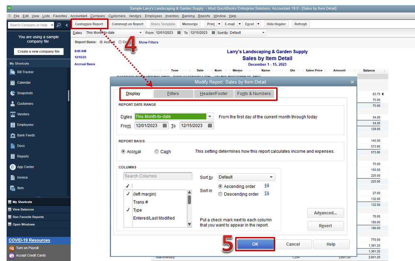This screenshot has width=415, height=261.
Task: Click Customize Report button
Action: tap(89, 24)
